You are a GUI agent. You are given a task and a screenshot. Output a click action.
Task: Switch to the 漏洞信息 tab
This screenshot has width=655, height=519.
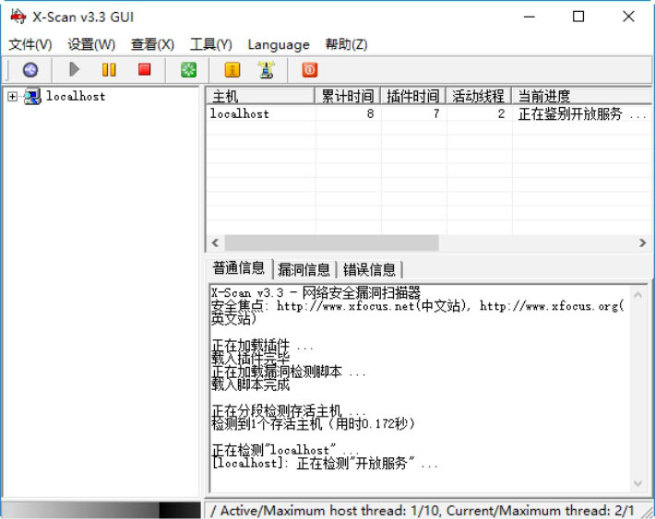304,269
